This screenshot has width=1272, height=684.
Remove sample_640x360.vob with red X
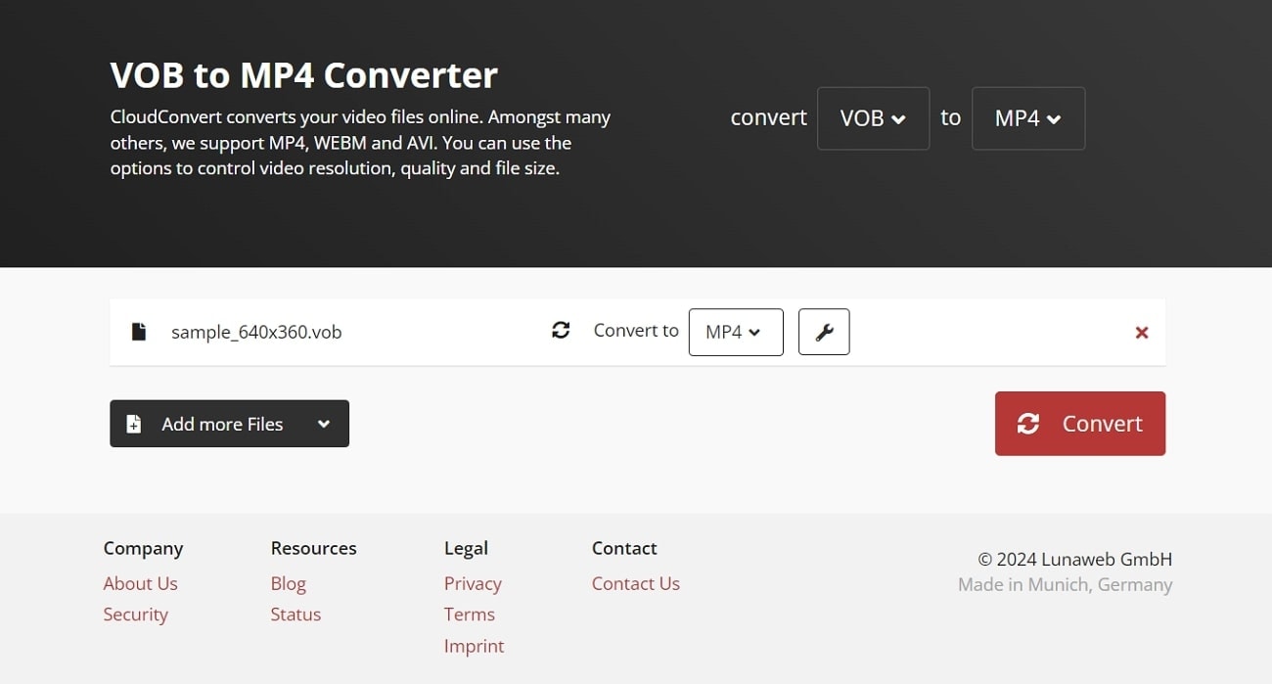coord(1141,333)
